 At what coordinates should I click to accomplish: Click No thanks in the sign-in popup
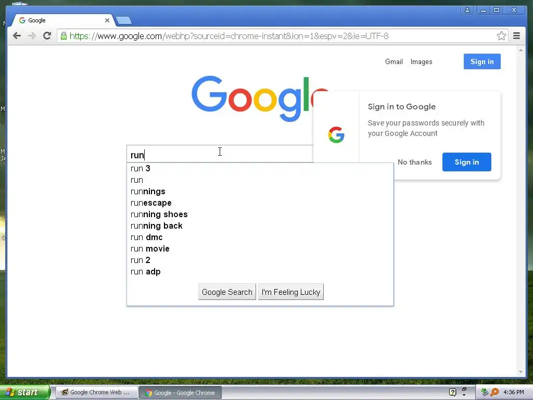(415, 162)
